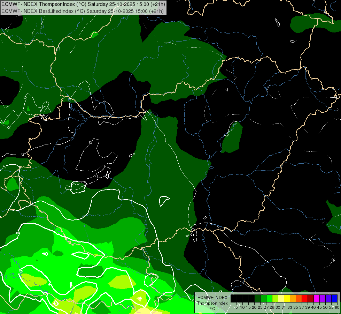
Task: Select the bright red 37–39 legend swatch
Action: pyautogui.click(x=305, y=298)
